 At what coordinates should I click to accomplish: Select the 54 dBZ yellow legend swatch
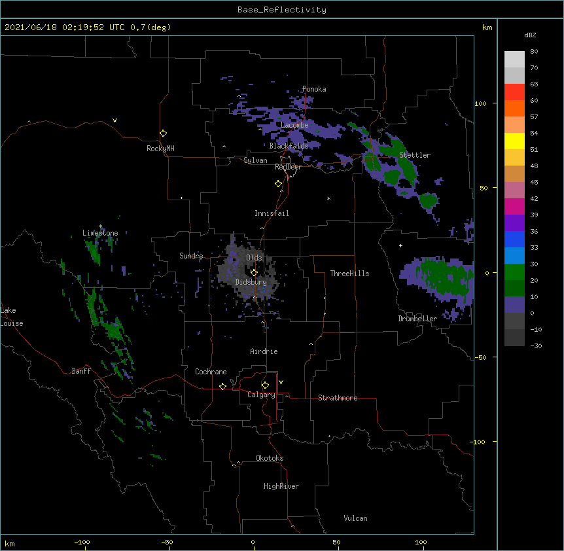coord(514,141)
